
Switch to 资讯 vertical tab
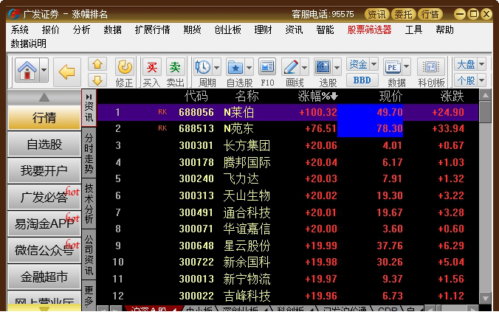tap(89, 108)
